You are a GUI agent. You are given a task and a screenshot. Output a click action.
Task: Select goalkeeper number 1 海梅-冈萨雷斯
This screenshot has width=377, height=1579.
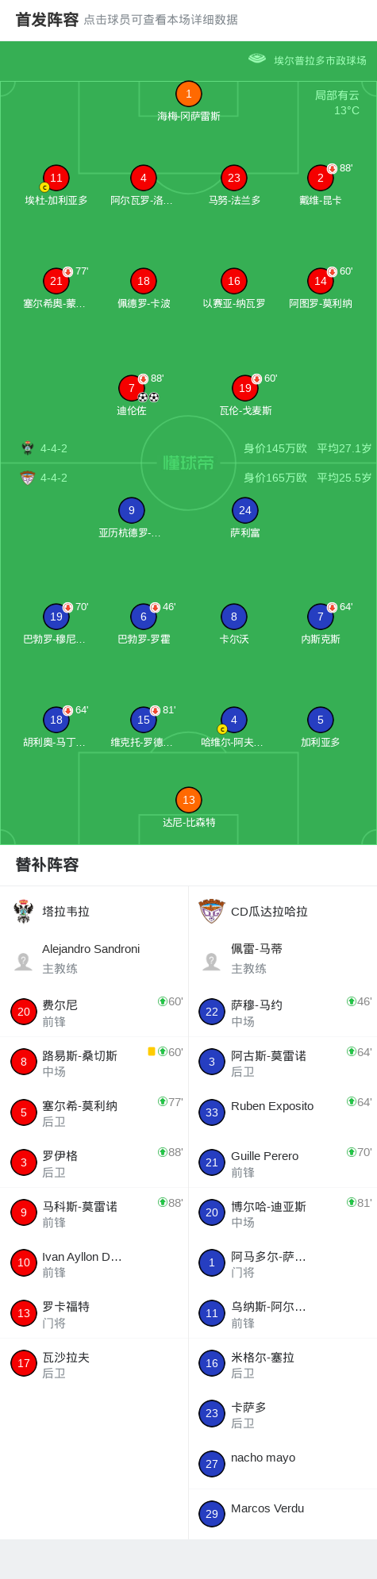click(x=188, y=94)
